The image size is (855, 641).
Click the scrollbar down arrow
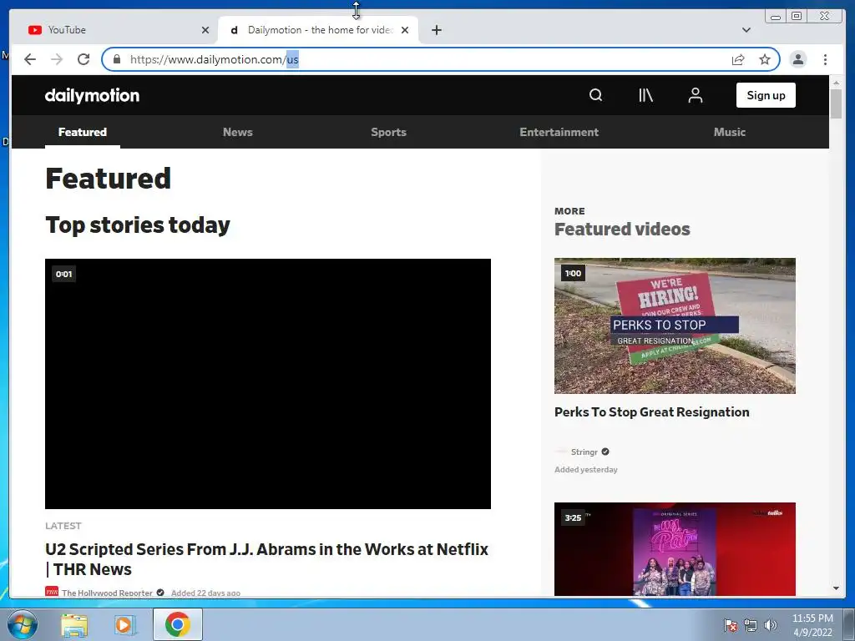pos(836,588)
